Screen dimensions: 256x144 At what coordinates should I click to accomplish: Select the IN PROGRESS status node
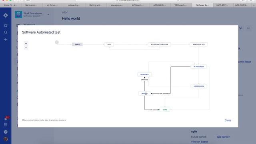pyautogui.click(x=199, y=67)
